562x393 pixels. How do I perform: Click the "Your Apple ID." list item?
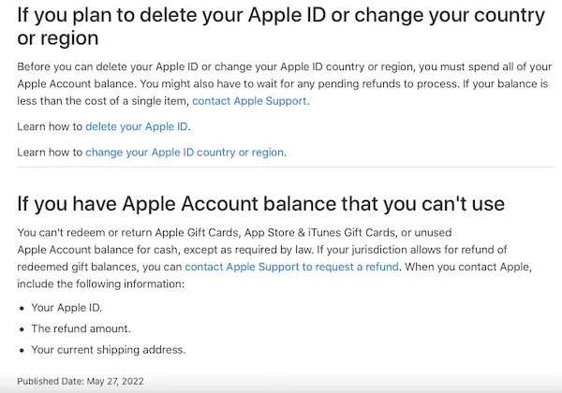click(x=67, y=307)
